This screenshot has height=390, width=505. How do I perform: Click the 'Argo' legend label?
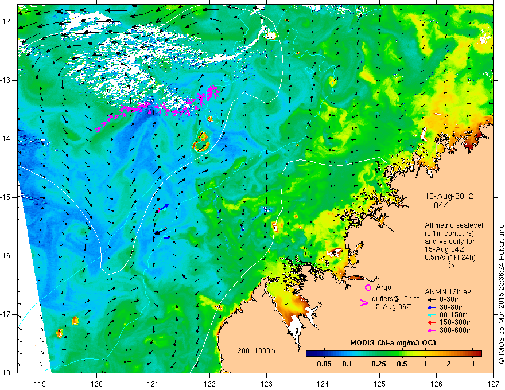[383, 287]
